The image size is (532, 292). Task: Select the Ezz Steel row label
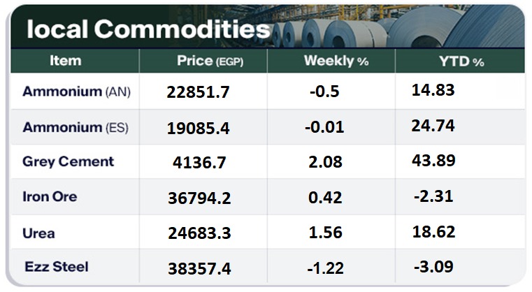[56, 267]
